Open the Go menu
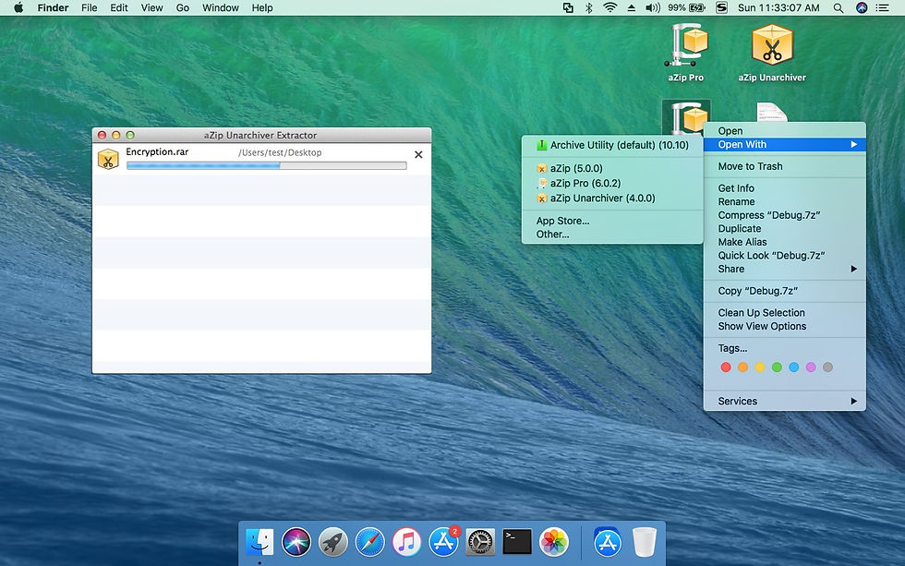Screen dimensions: 905x566 (x=183, y=7)
